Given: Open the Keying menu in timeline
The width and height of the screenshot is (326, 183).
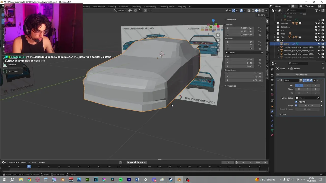Looking at the screenshot, I should [25, 162].
